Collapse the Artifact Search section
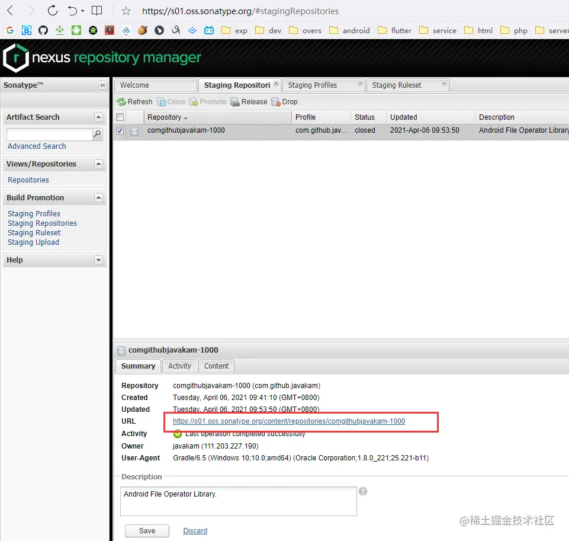The width and height of the screenshot is (569, 541). (98, 117)
